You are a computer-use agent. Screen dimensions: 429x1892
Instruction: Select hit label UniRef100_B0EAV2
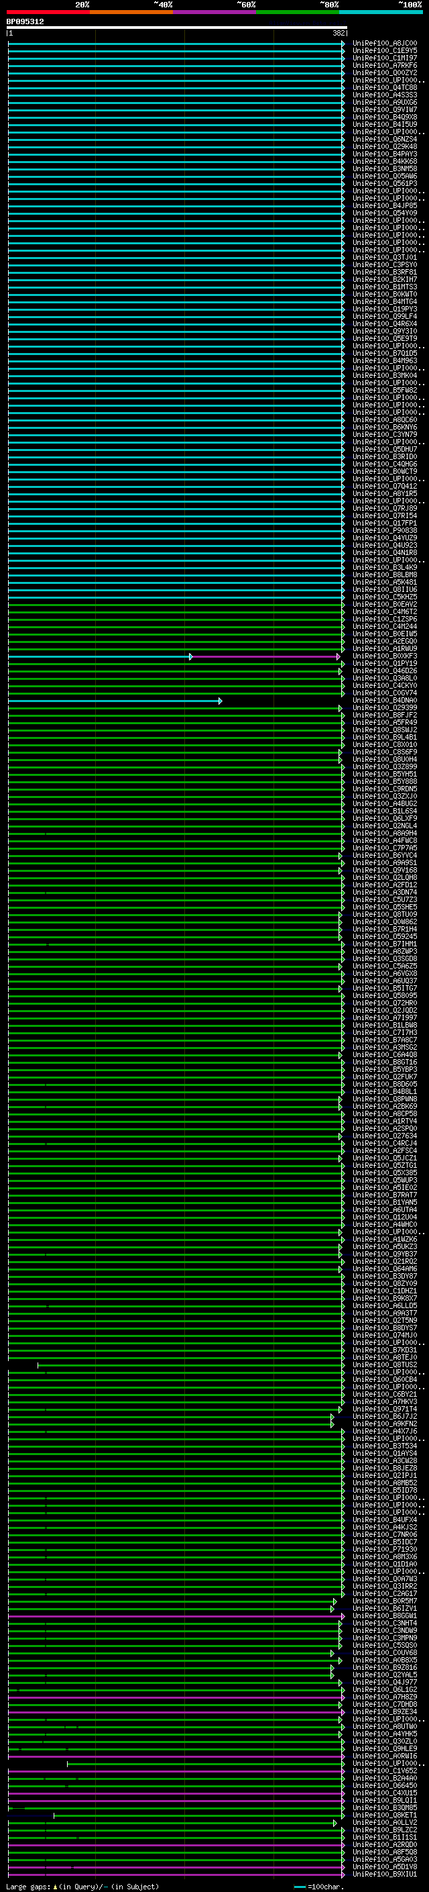[384, 605]
